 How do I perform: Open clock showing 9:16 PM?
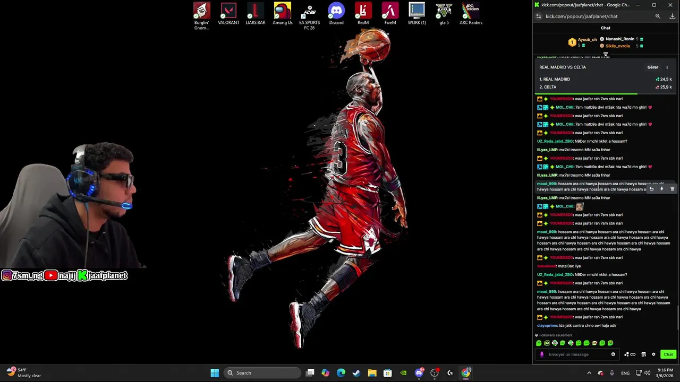(665, 373)
